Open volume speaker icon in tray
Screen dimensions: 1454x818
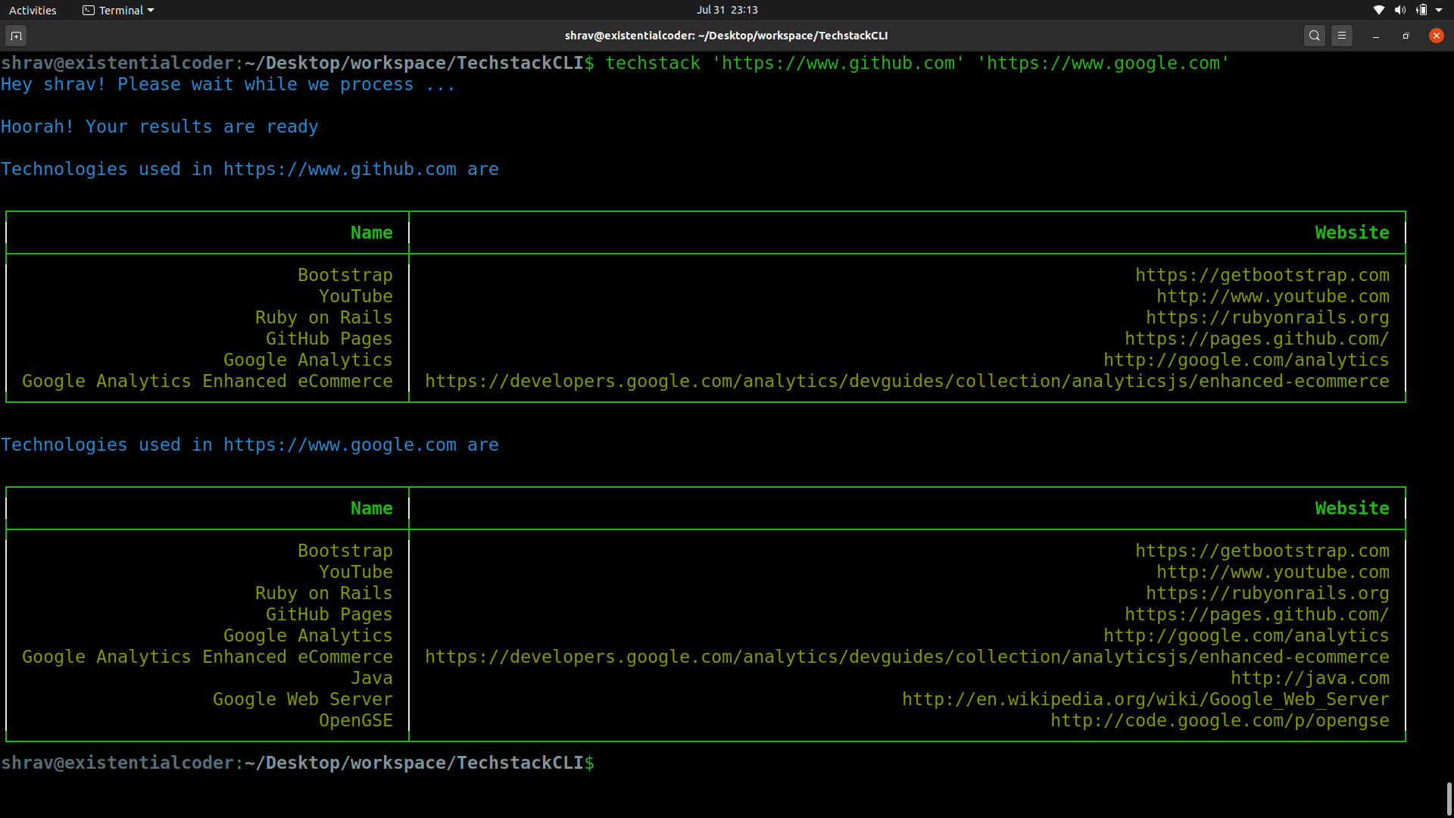pyautogui.click(x=1400, y=10)
